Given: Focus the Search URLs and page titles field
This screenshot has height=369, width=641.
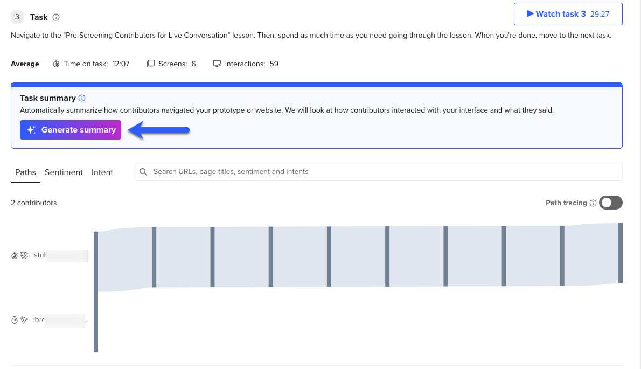Looking at the screenshot, I should coord(377,172).
